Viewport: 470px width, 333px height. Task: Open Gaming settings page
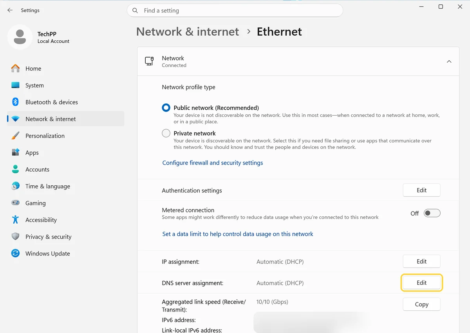point(65,203)
